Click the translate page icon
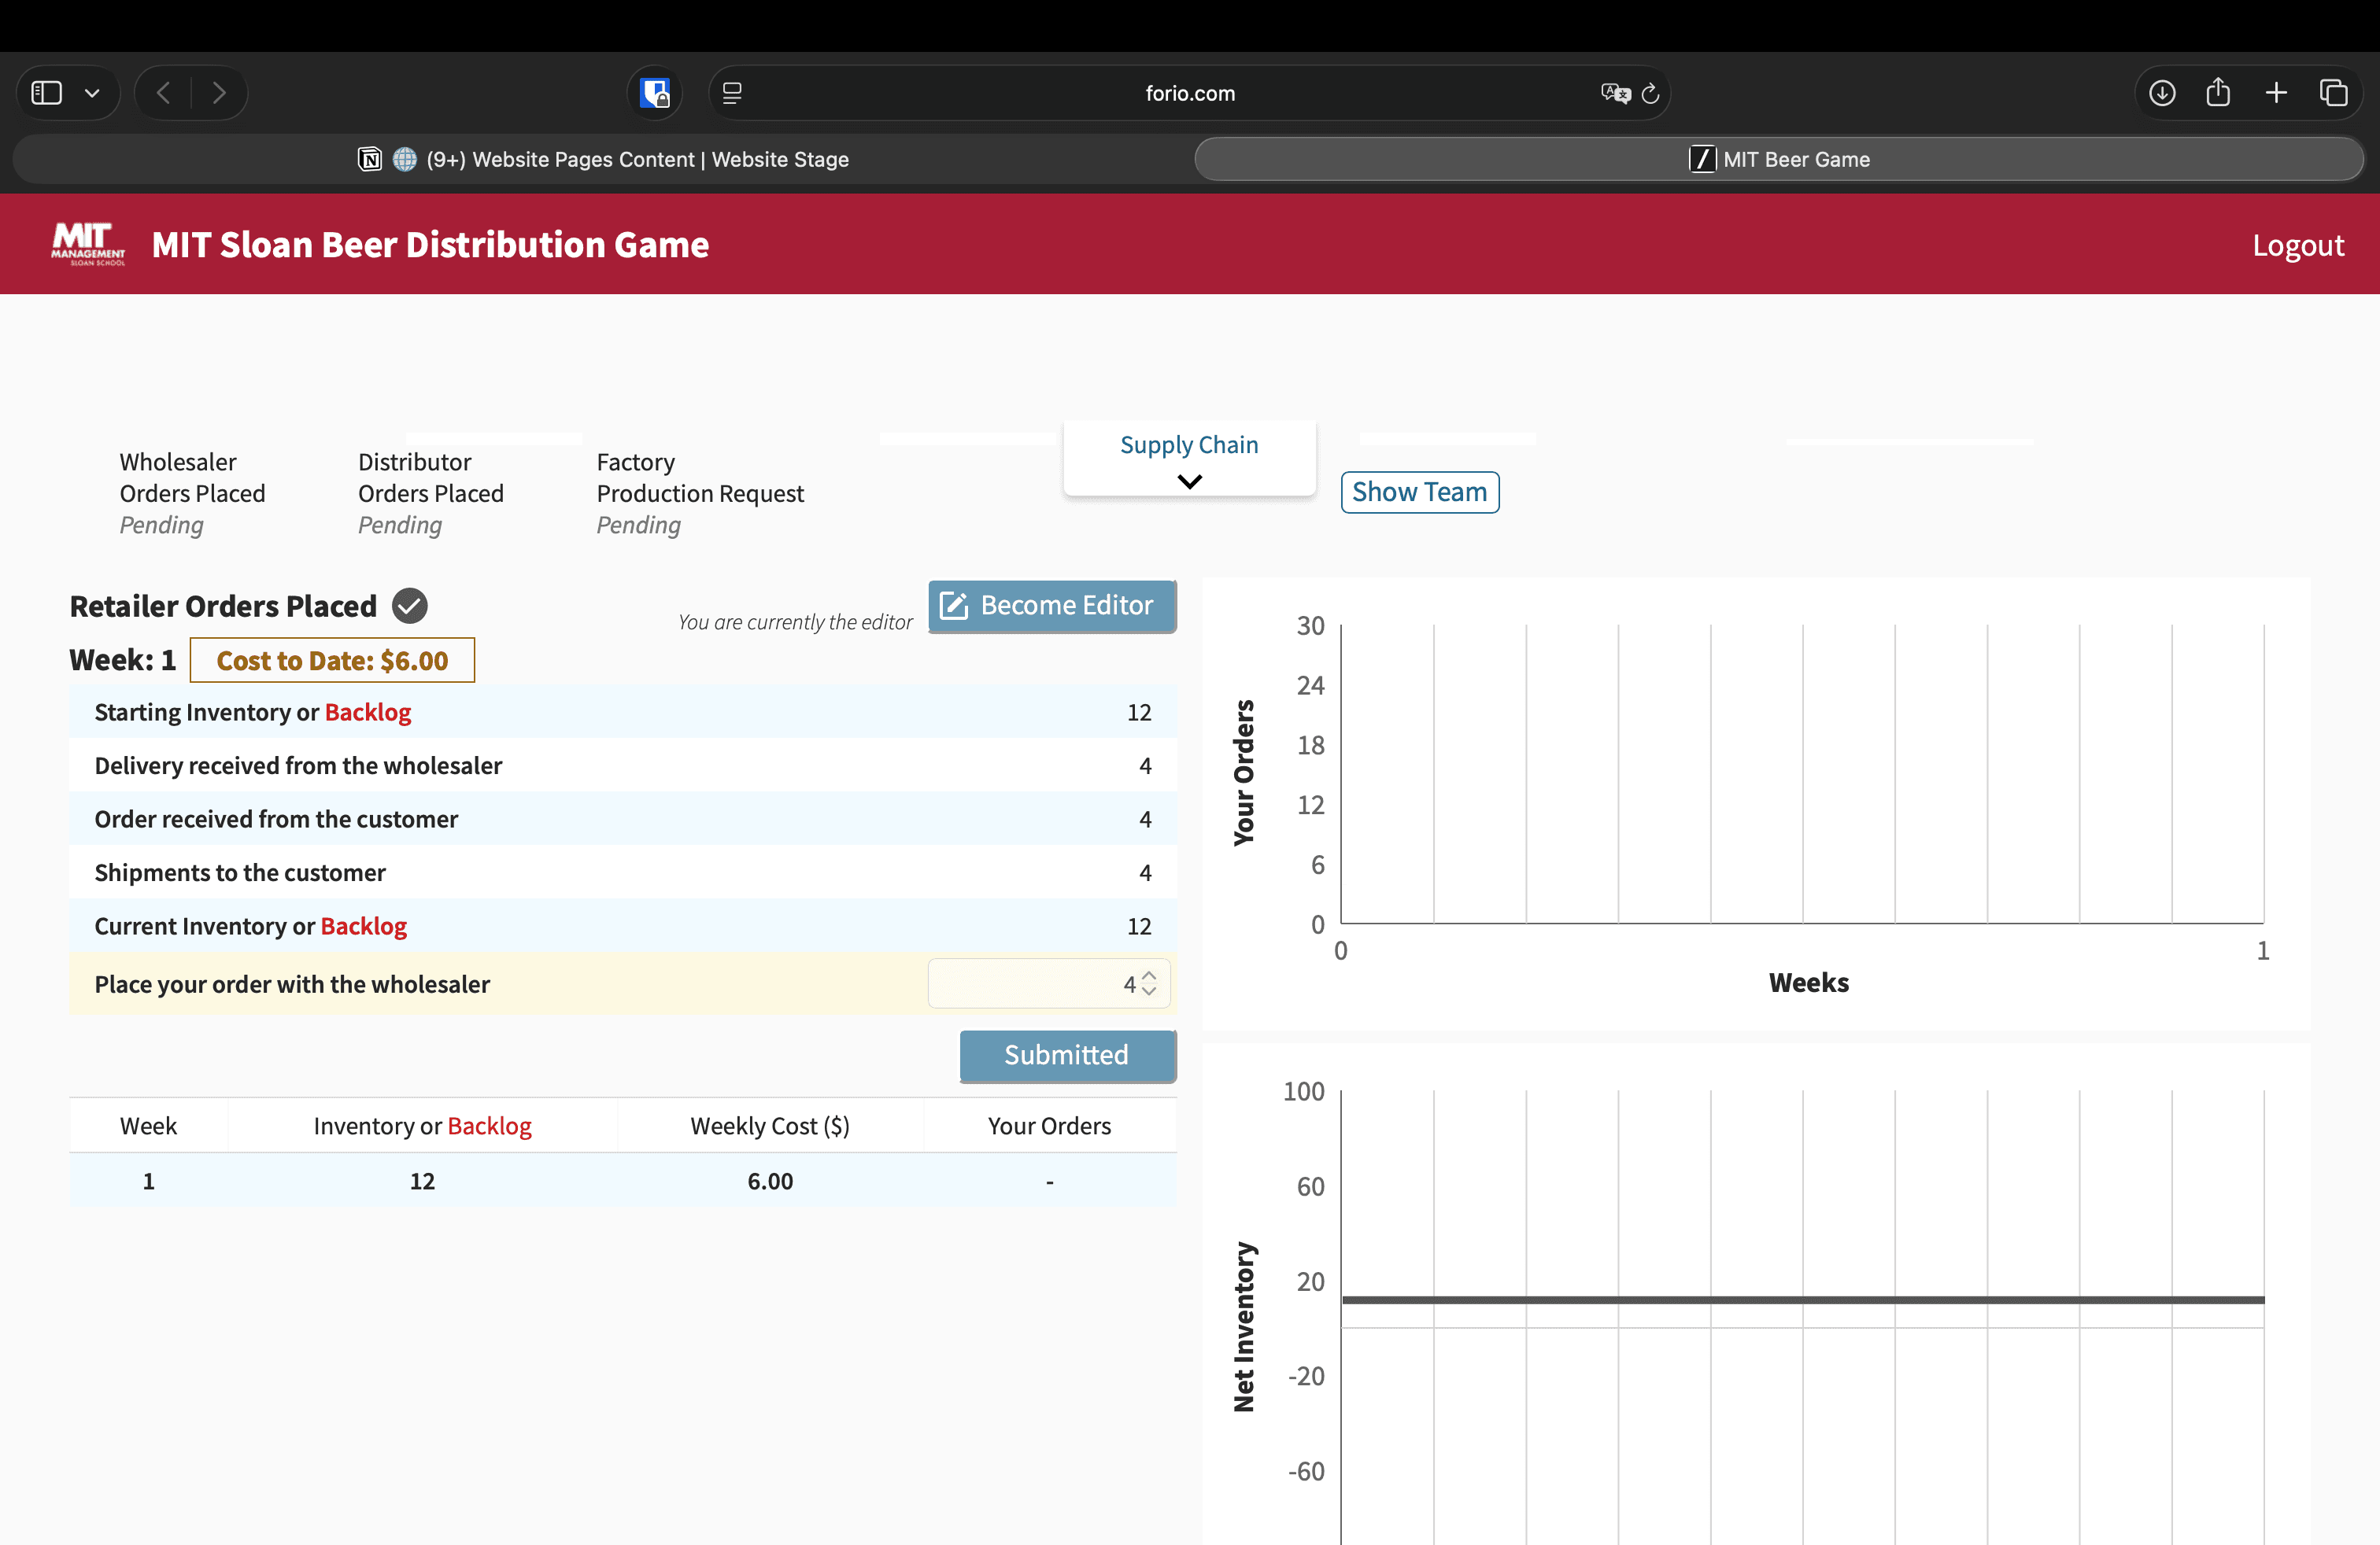This screenshot has height=1545, width=2380. pyautogui.click(x=1614, y=93)
